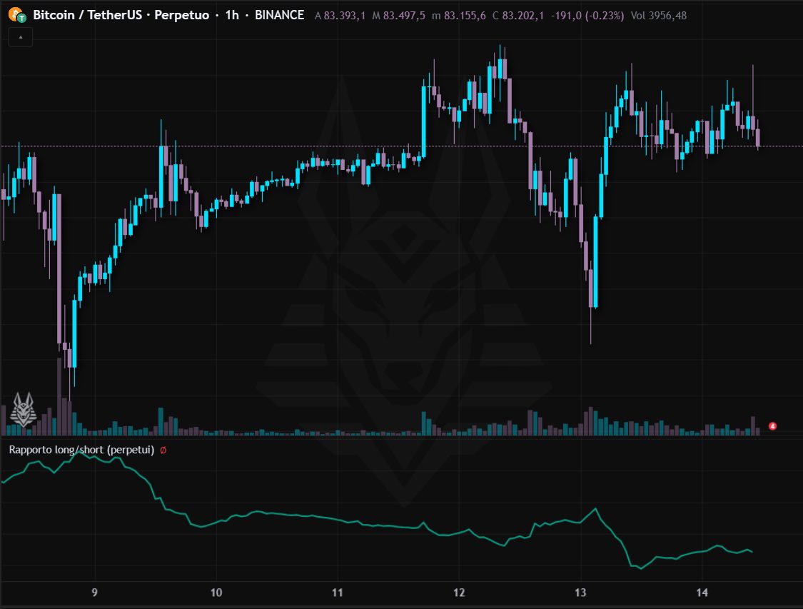The height and width of the screenshot is (609, 803).
Task: Click the Bitcoin/Tether coin logo icon
Action: click(17, 15)
